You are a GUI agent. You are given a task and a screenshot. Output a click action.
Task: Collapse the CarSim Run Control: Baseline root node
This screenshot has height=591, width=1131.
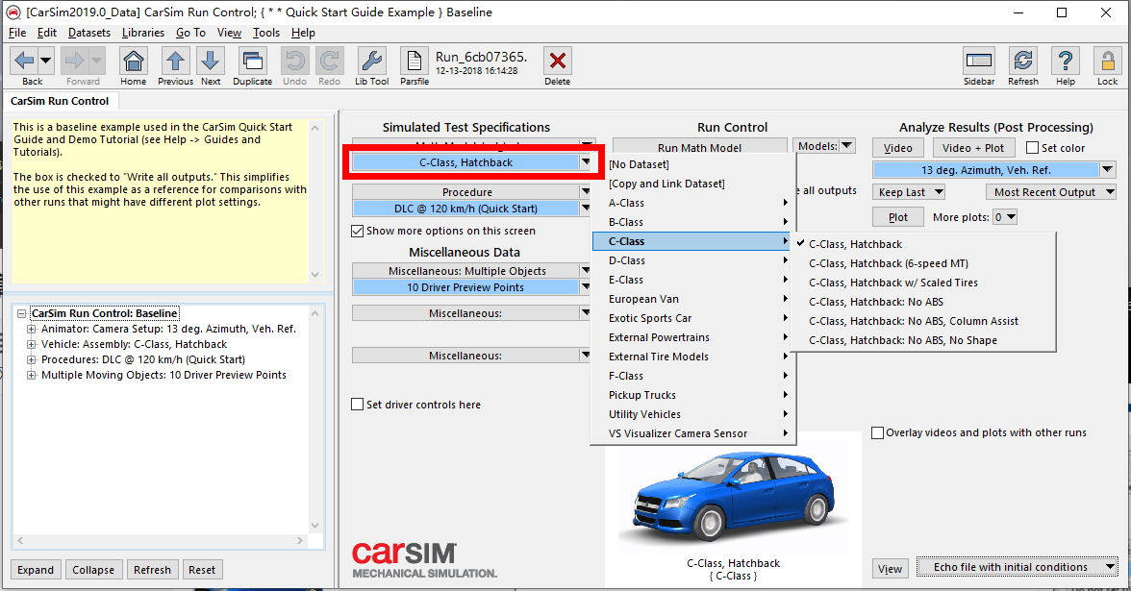[21, 313]
